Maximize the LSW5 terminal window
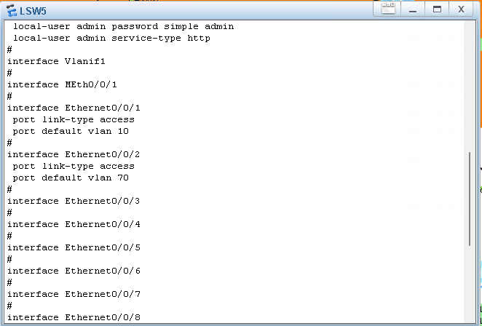Image resolution: width=482 pixels, height=326 pixels. (437, 9)
